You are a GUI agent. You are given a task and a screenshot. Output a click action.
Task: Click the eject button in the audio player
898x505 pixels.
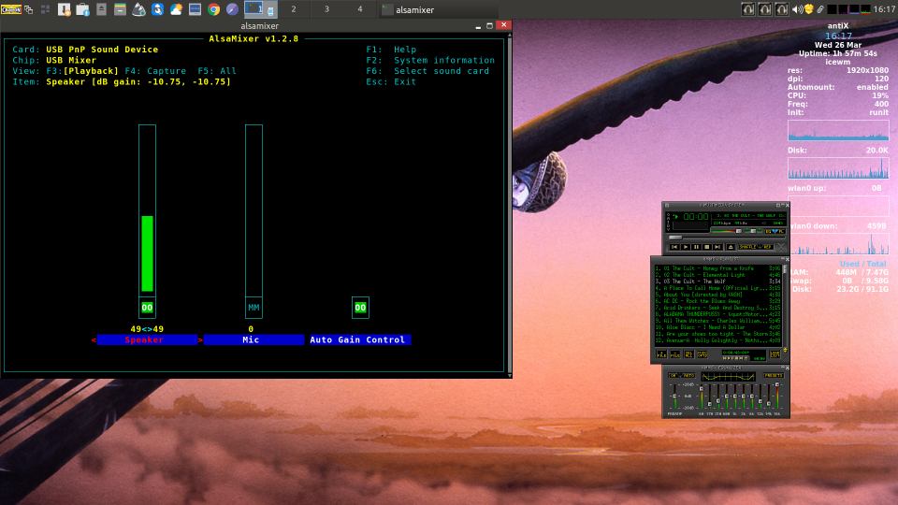tap(731, 247)
